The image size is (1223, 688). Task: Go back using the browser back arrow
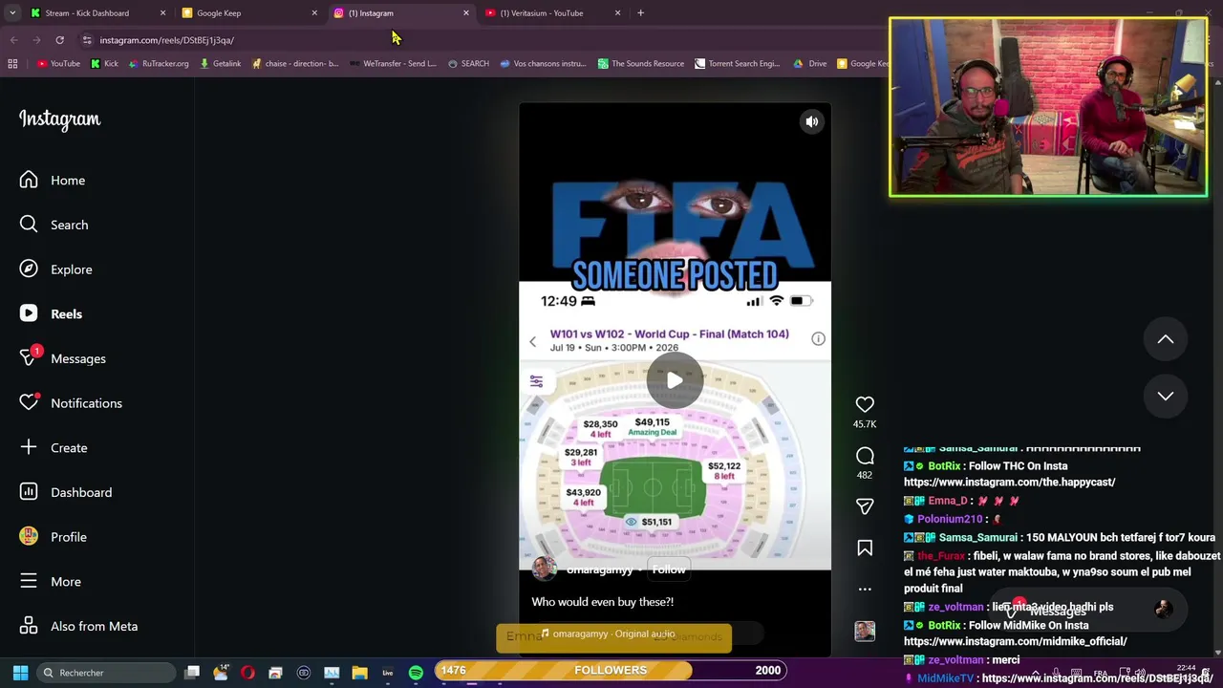point(13,40)
